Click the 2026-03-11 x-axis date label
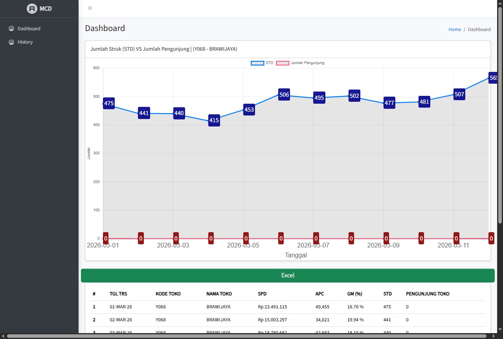Screen dimensions: 503x339 click(x=453, y=246)
